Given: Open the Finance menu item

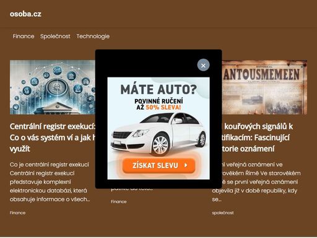Looking at the screenshot, I should pyautogui.click(x=24, y=37).
